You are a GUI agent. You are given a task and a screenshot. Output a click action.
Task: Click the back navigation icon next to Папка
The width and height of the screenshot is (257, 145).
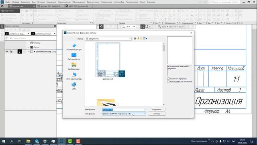tap(135, 39)
